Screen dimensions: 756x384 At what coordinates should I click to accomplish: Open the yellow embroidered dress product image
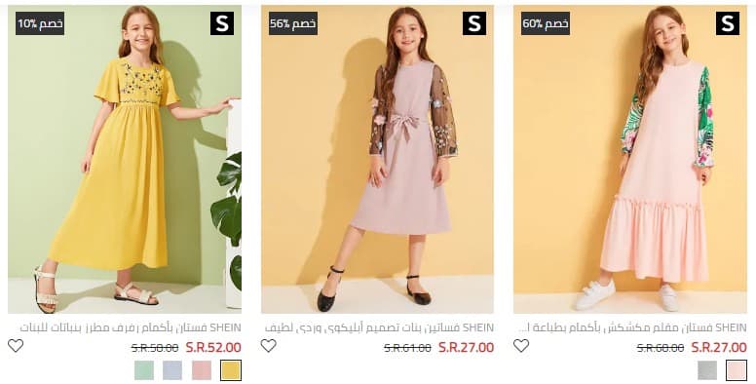pos(125,159)
